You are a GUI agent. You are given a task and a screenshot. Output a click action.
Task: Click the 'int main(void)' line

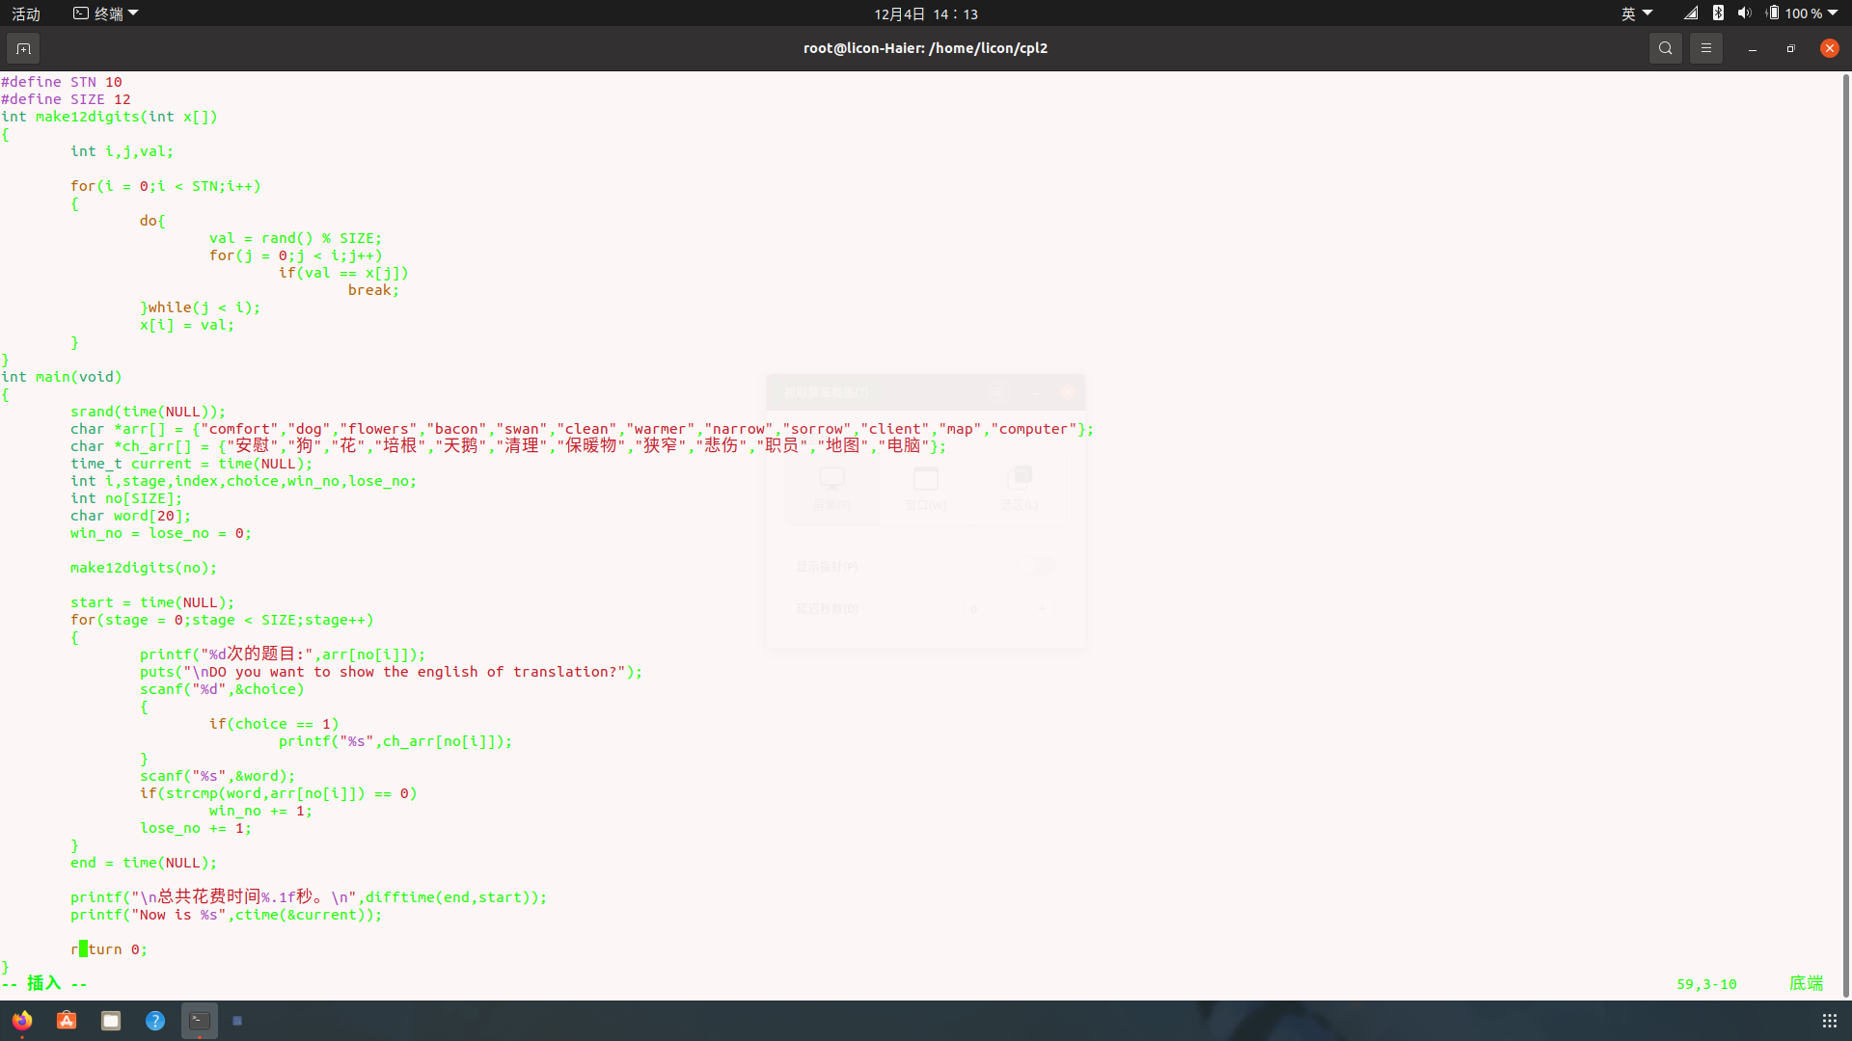(x=62, y=377)
